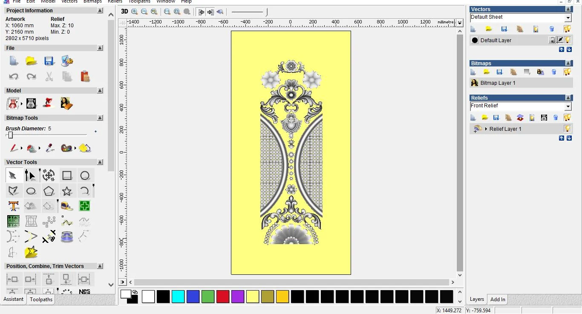Select Bitmap Layer 1 in Bitmaps panel
Image resolution: width=582 pixels, height=314 pixels.
498,83
